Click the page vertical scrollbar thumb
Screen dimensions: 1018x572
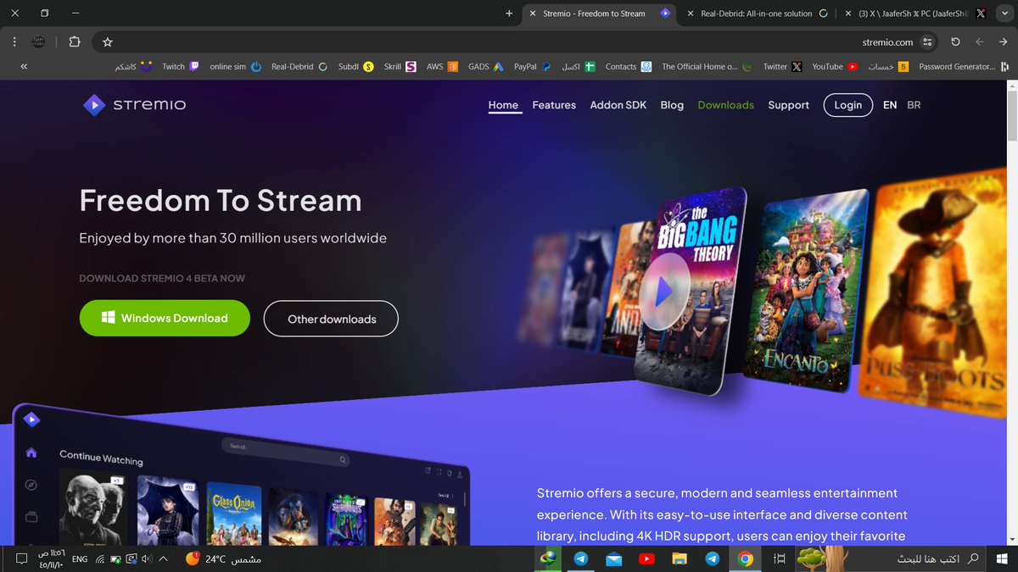(x=1011, y=114)
